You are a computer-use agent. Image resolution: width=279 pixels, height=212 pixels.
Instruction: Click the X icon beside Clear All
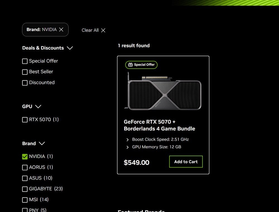pyautogui.click(x=103, y=30)
